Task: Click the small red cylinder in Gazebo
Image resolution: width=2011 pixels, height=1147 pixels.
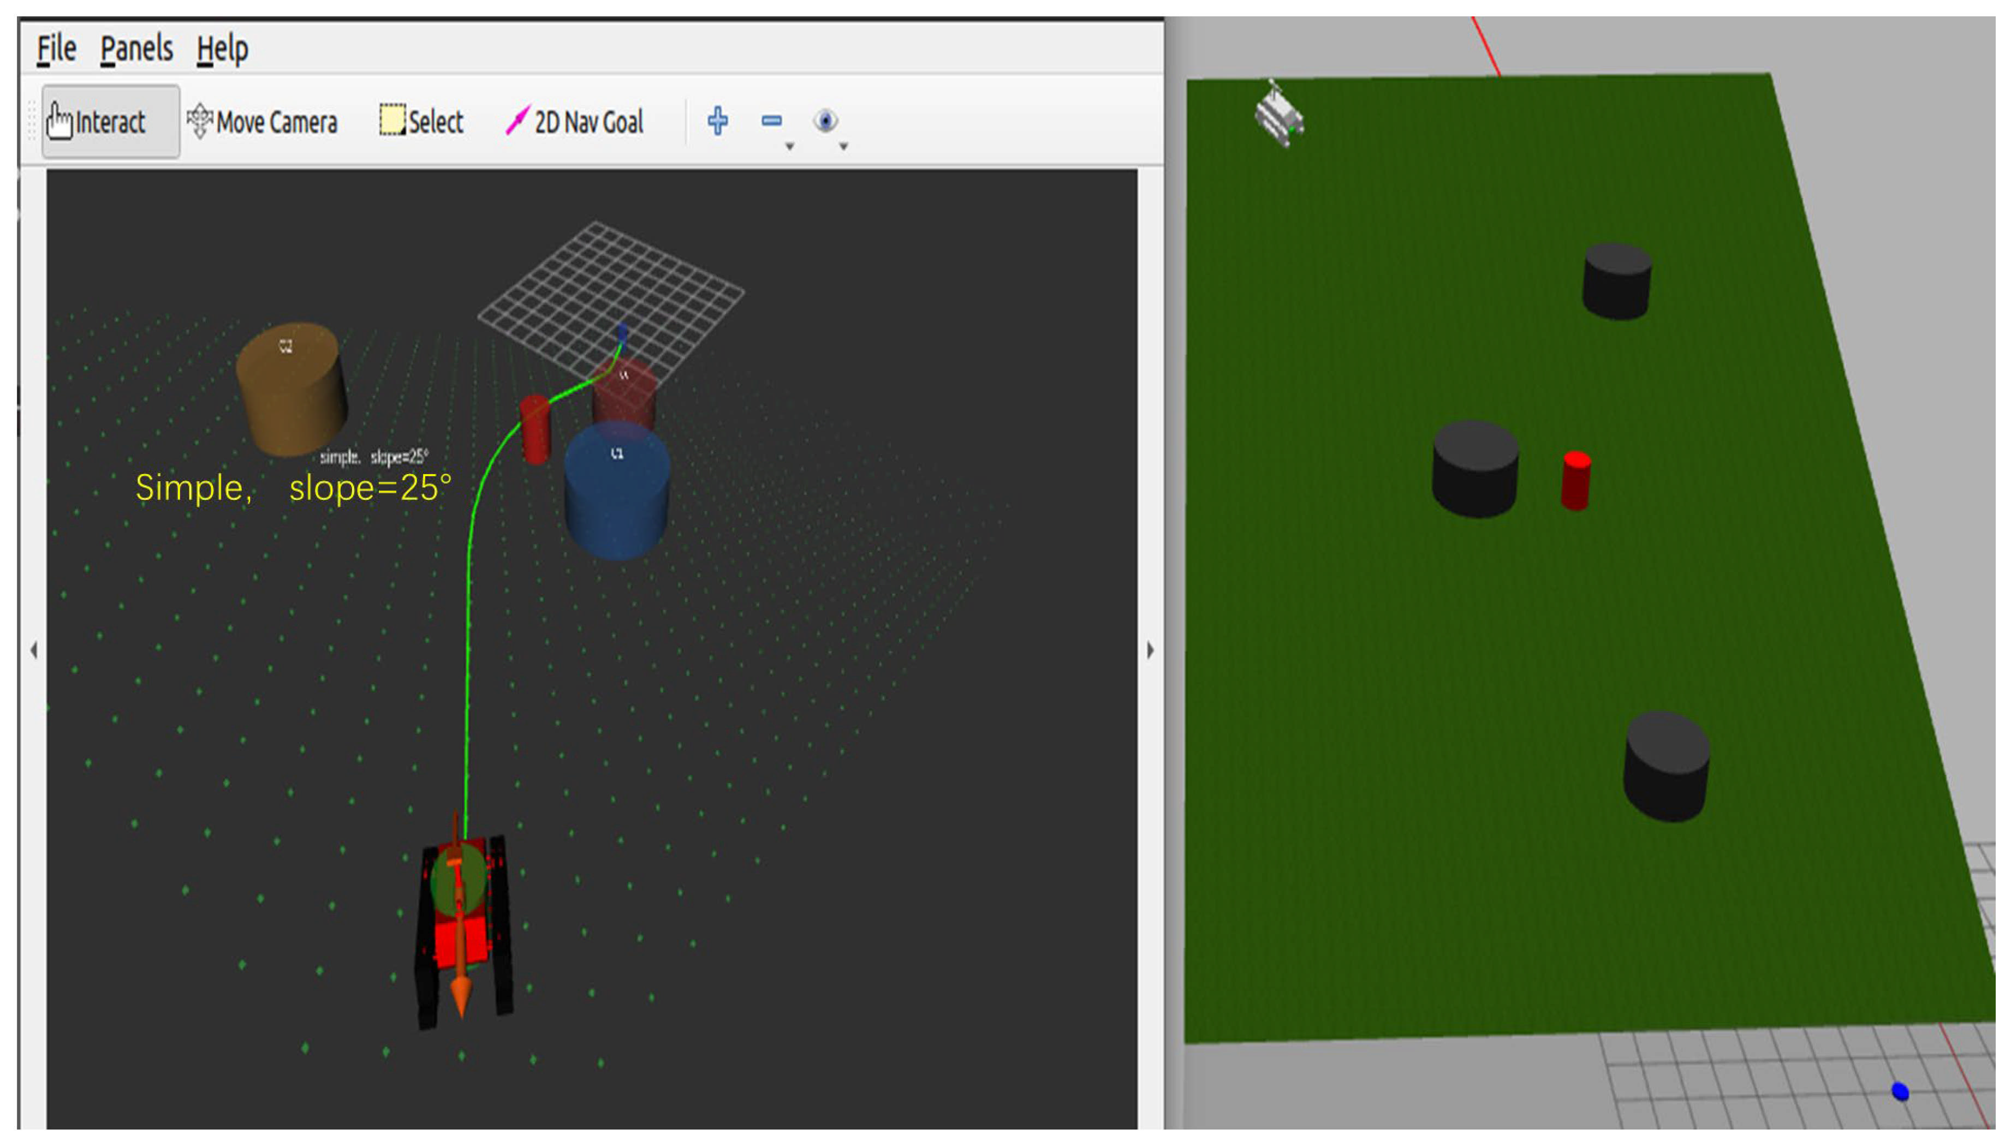Action: [x=1575, y=481]
